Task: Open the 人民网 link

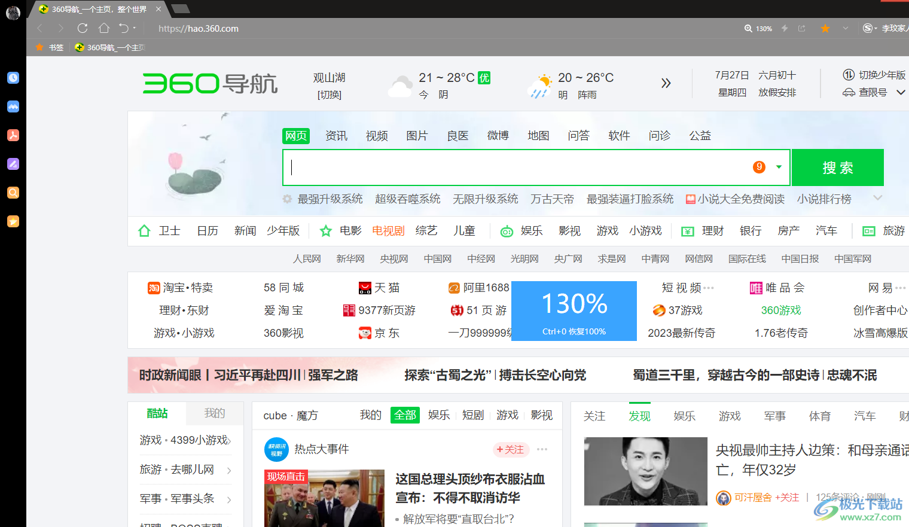Action: (x=307, y=258)
